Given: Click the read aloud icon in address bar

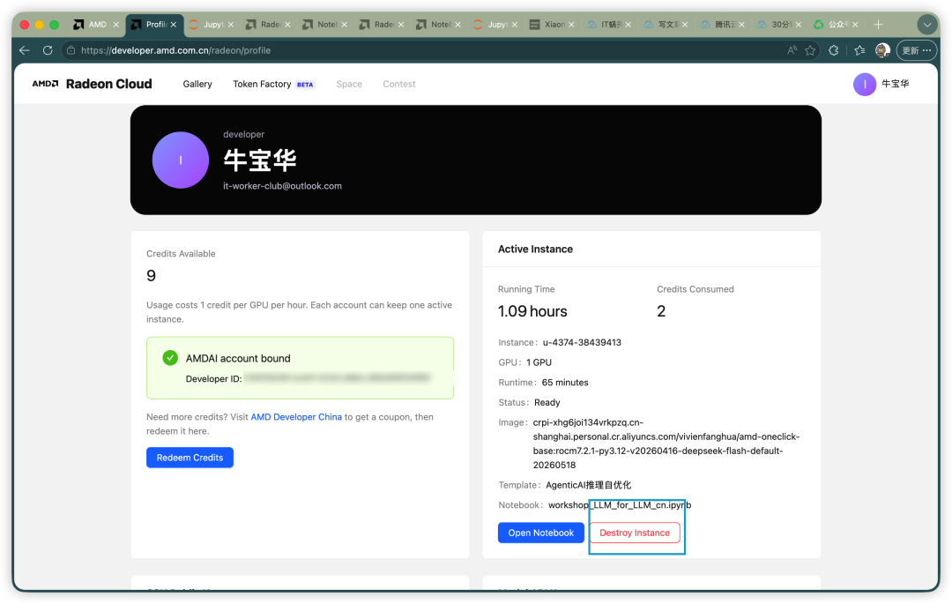Looking at the screenshot, I should tap(792, 50).
